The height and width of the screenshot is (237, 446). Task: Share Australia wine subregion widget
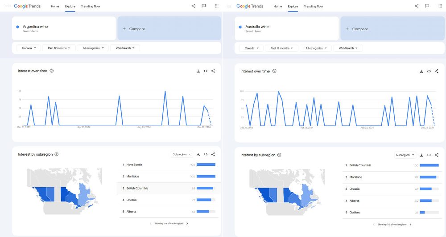pos(436,155)
